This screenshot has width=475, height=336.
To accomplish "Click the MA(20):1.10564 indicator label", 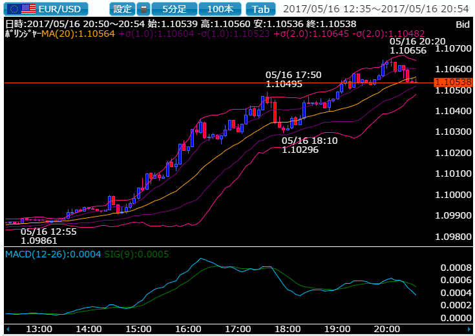I will (78, 34).
